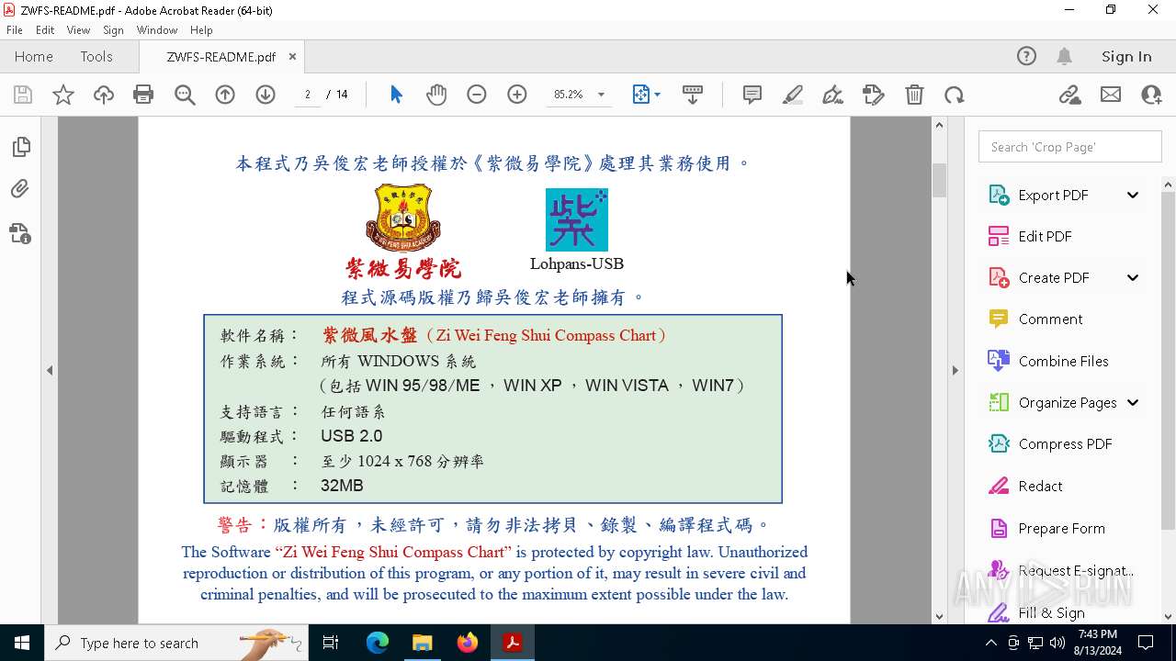1176x661 pixels.
Task: Rotate the page view
Action: 955,95
